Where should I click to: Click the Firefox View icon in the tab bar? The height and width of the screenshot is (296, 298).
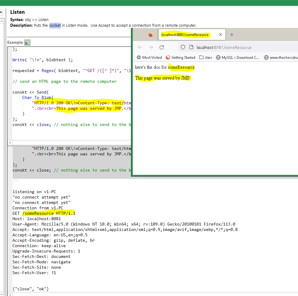pos(151,35)
